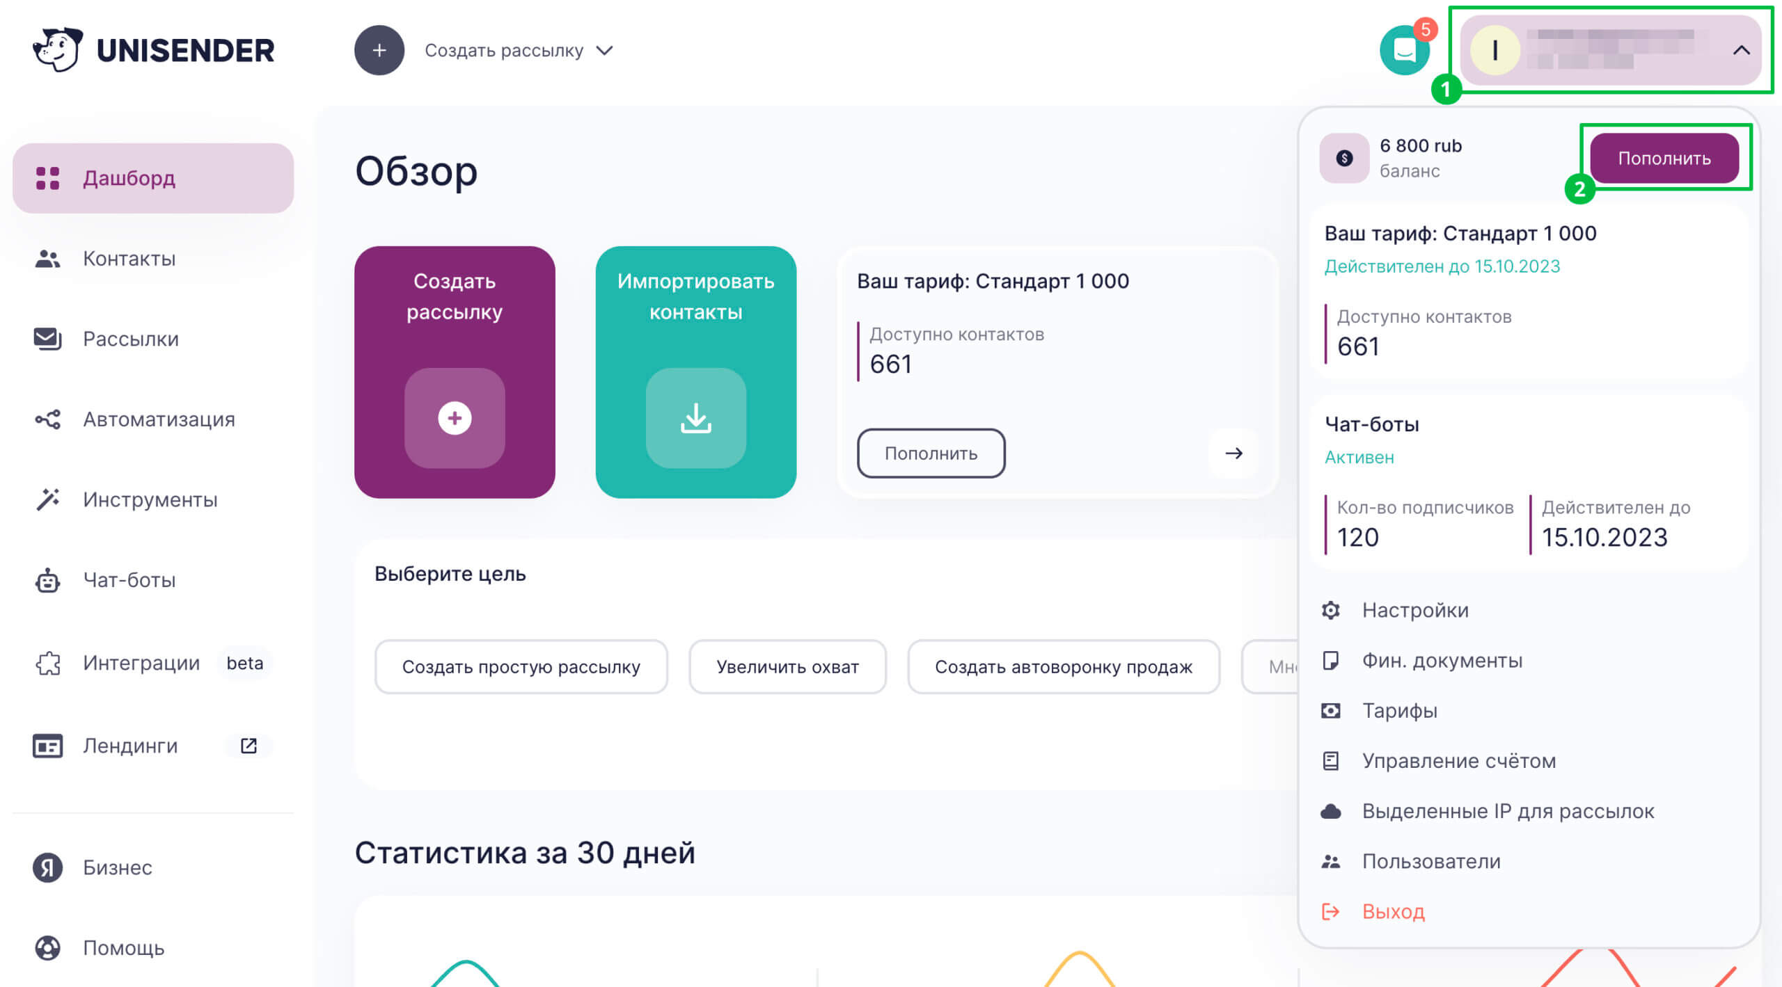The image size is (1782, 987).
Task: Click the Помощь lifebuoy icon
Action: 47,947
